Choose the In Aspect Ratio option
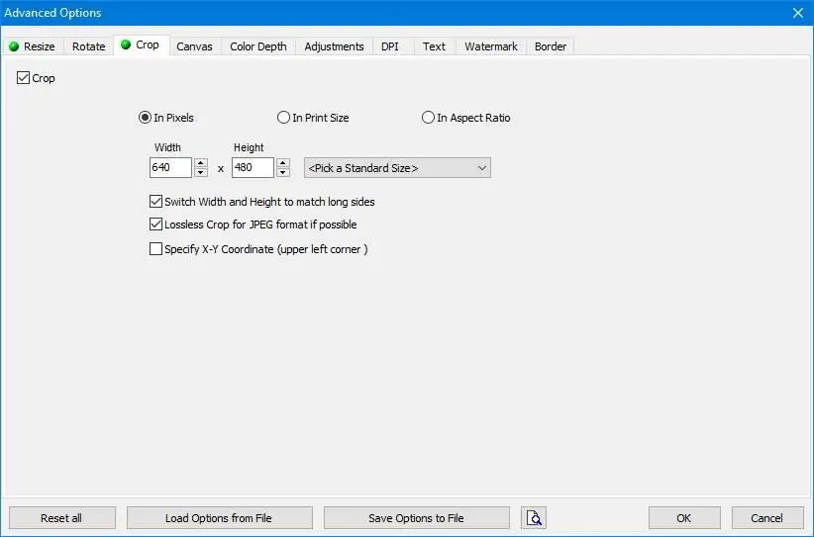814x537 pixels. pos(428,118)
